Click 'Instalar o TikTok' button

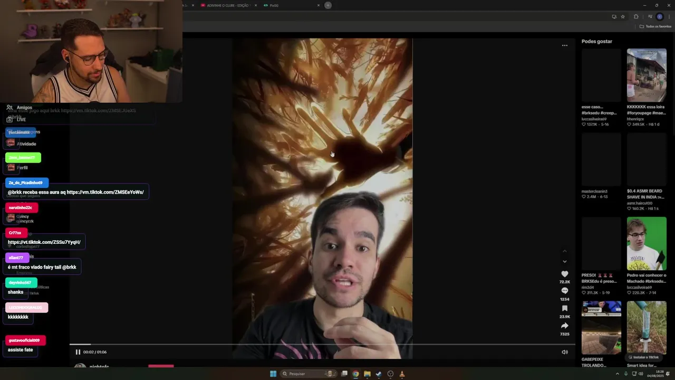[643, 357]
